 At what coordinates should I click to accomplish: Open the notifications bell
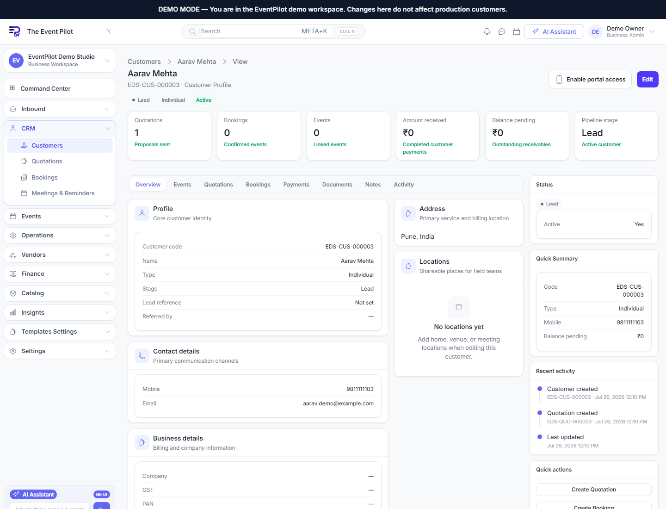point(487,31)
